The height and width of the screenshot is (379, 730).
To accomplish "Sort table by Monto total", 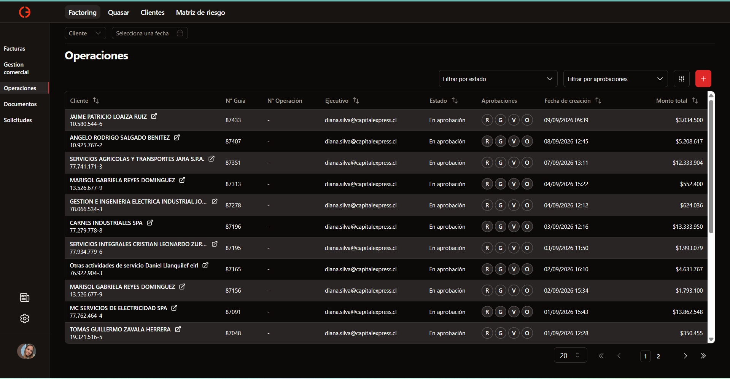I will coord(695,100).
